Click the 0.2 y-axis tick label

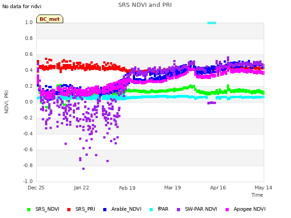click(x=29, y=86)
